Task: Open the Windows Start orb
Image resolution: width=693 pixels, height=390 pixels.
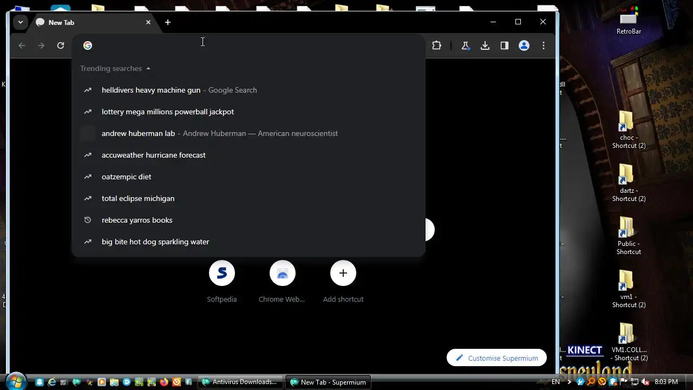Action: 16,381
